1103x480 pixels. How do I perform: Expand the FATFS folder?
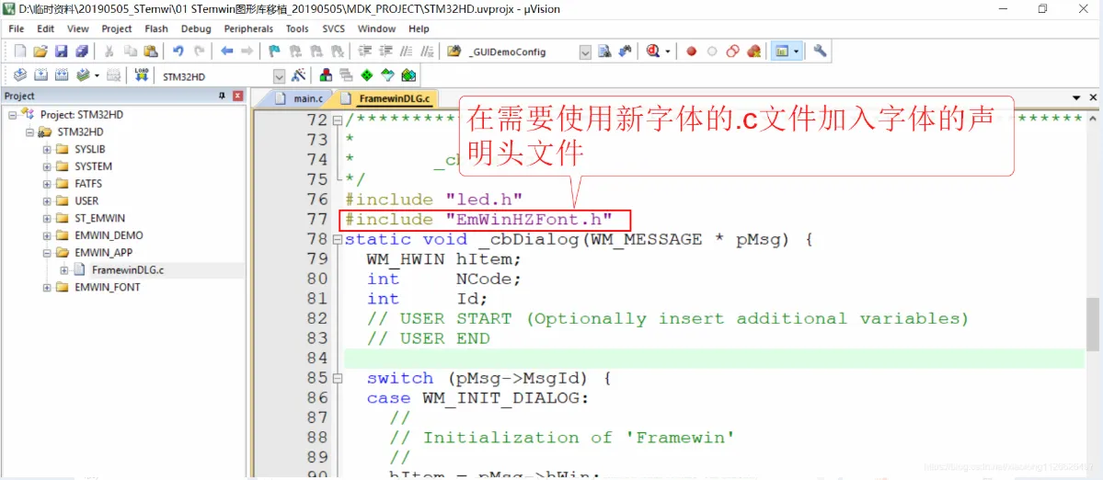[47, 183]
